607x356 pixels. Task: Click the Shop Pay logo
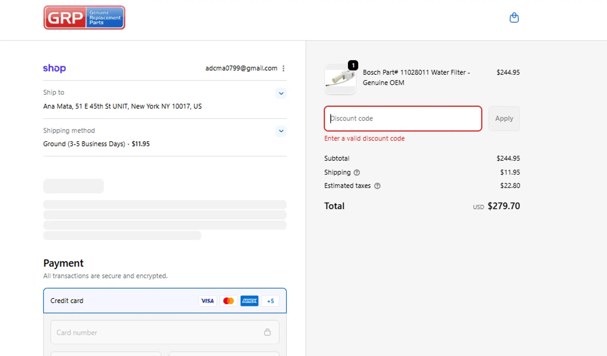point(54,68)
